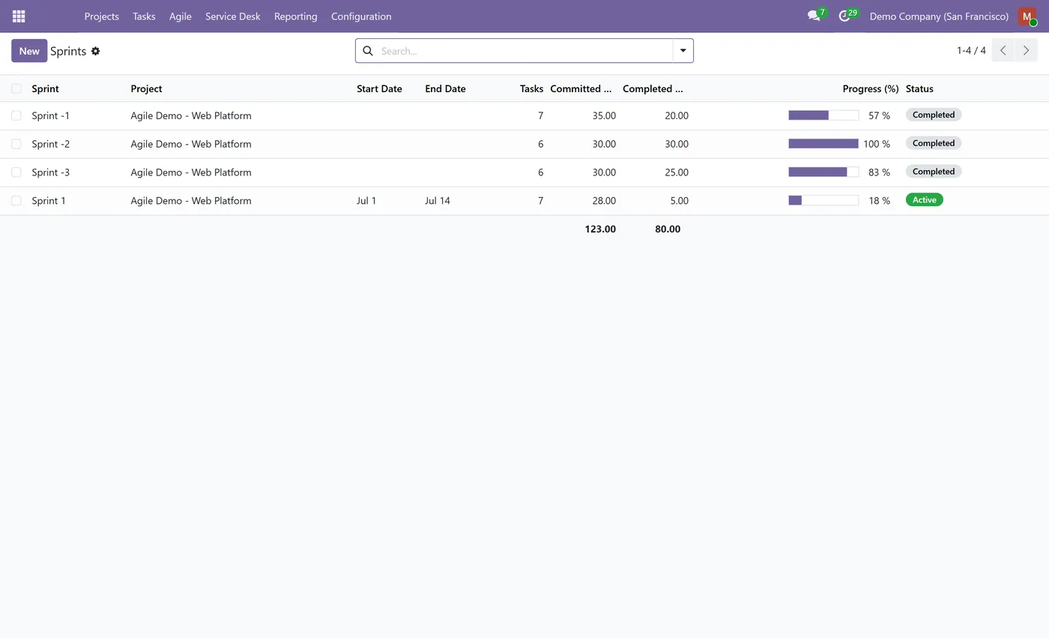Open the Projects menu

pyautogui.click(x=102, y=16)
